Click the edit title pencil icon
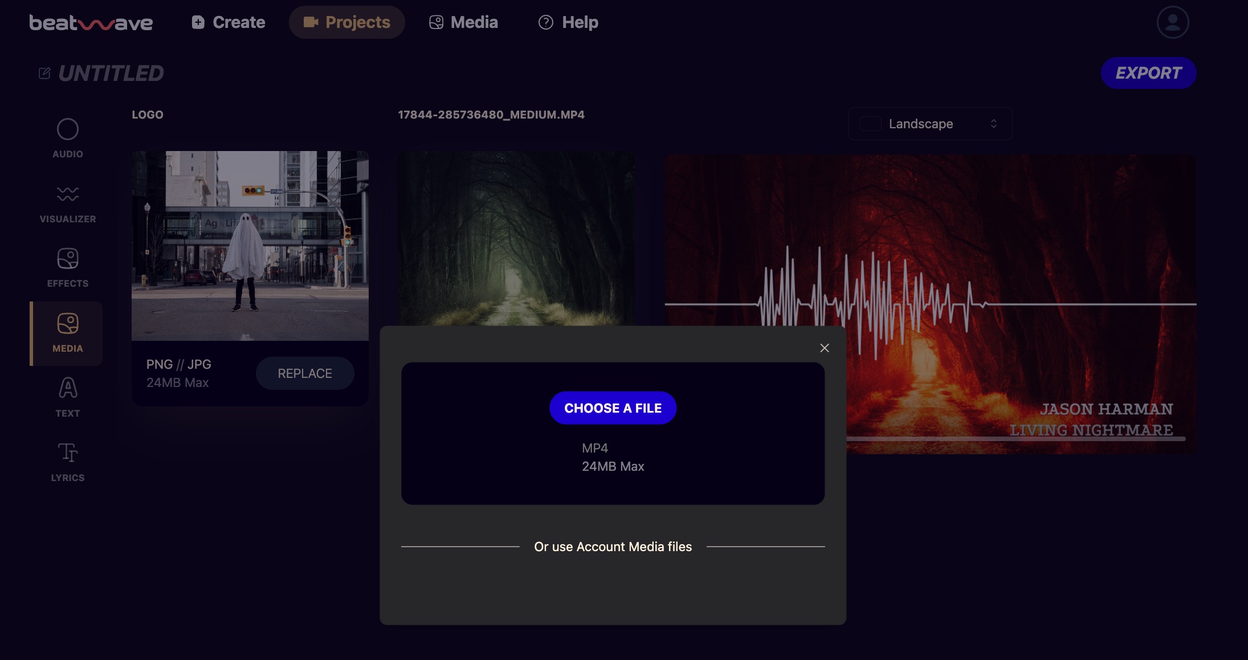 (x=44, y=73)
